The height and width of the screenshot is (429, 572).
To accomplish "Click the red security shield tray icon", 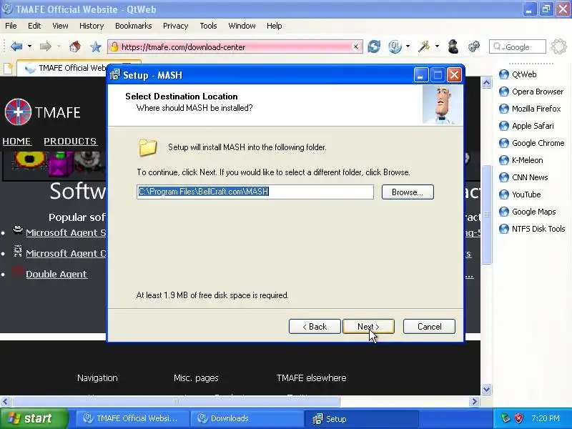I will [519, 418].
